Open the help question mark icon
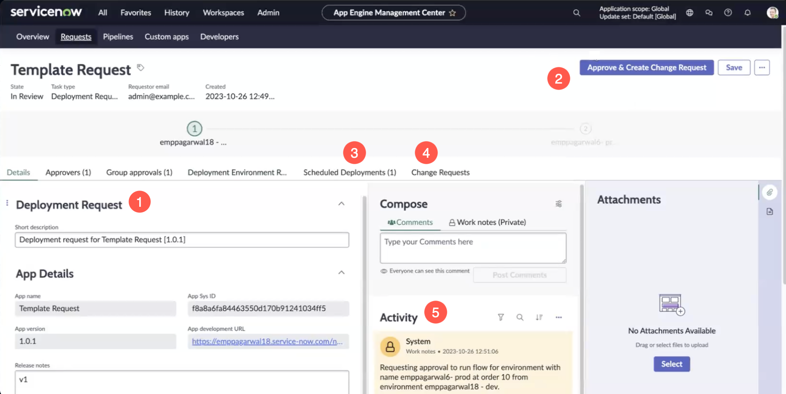Image resolution: width=786 pixels, height=394 pixels. pyautogui.click(x=728, y=13)
